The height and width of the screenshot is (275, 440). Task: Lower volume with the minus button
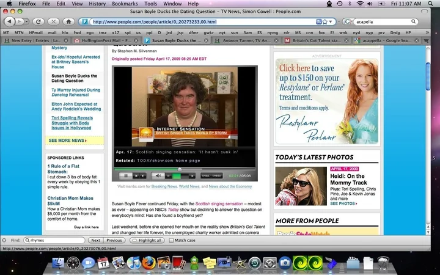tap(169, 176)
